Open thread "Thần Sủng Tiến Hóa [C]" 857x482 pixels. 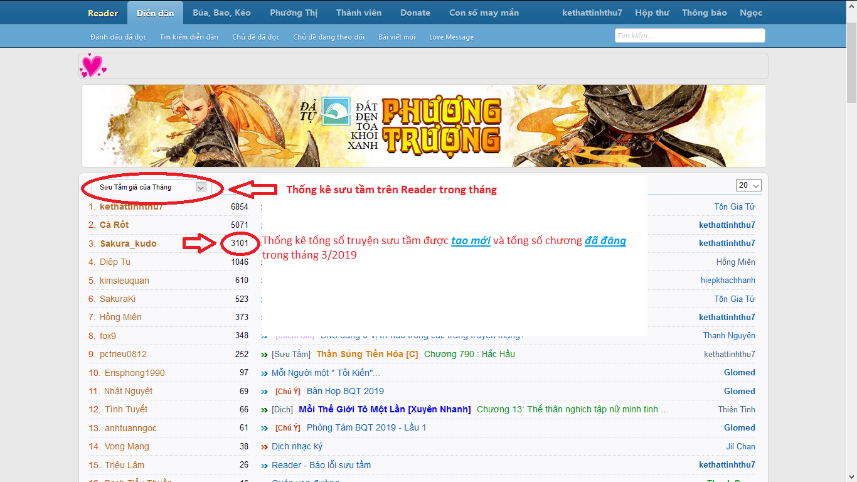coord(369,353)
